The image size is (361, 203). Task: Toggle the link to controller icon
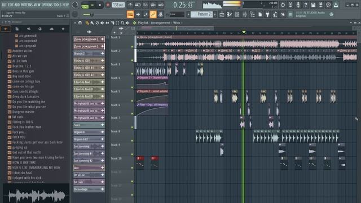pyautogui.click(x=153, y=15)
